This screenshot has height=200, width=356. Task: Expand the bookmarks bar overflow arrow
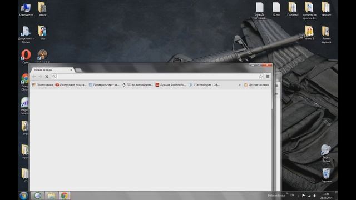240,85
